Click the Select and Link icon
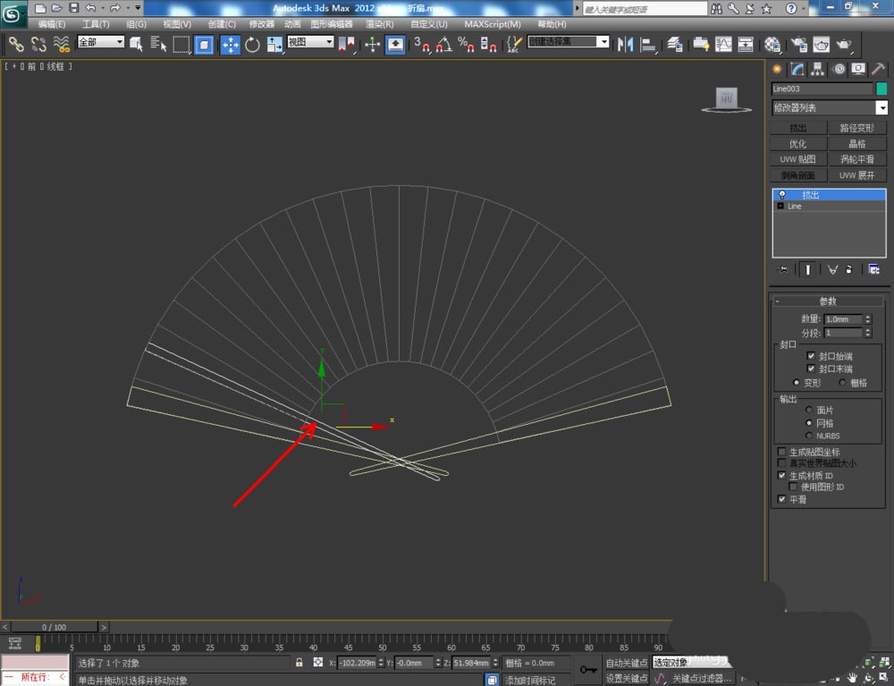 click(x=16, y=44)
